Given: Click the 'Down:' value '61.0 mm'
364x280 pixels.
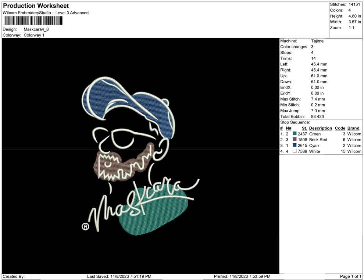Looking at the screenshot, I should [x=319, y=82].
